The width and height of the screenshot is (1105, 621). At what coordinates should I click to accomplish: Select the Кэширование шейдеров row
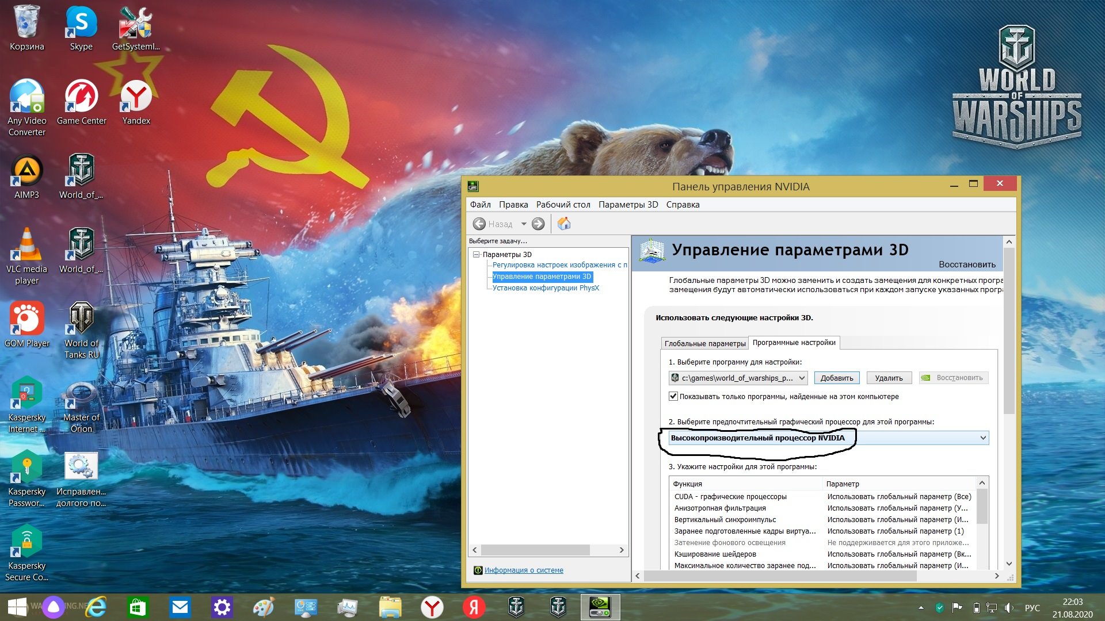(x=823, y=554)
